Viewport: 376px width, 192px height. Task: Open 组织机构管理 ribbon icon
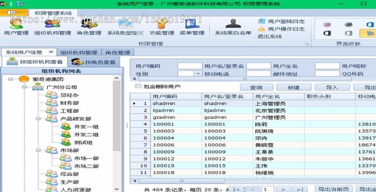(x=53, y=27)
